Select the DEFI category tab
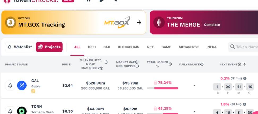This screenshot has width=258, height=114. (x=92, y=47)
